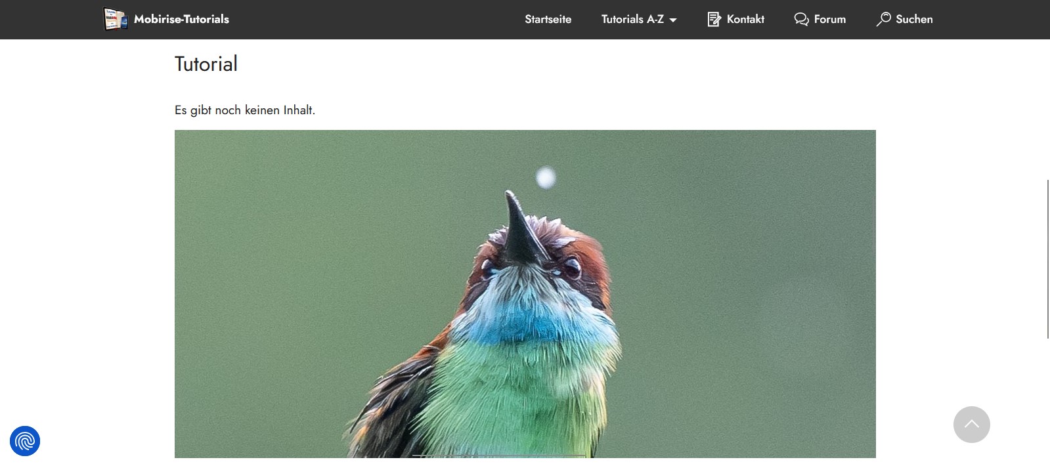Click the bird's dark pointed beak
Screen dimensions: 1050x464
[523, 228]
